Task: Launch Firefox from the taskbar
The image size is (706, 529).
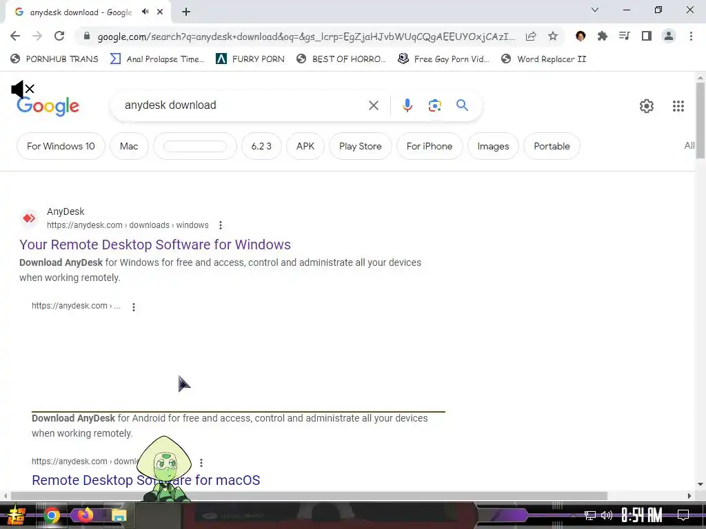Action: click(x=85, y=515)
